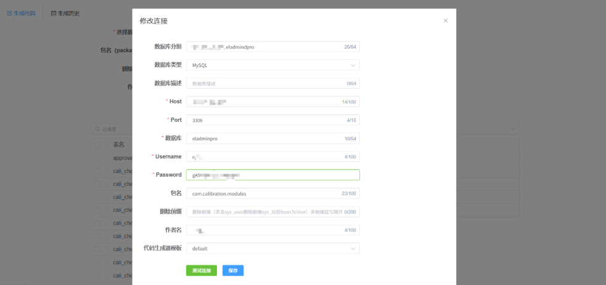Click the 保存 button
606x285 pixels.
pos(232,270)
